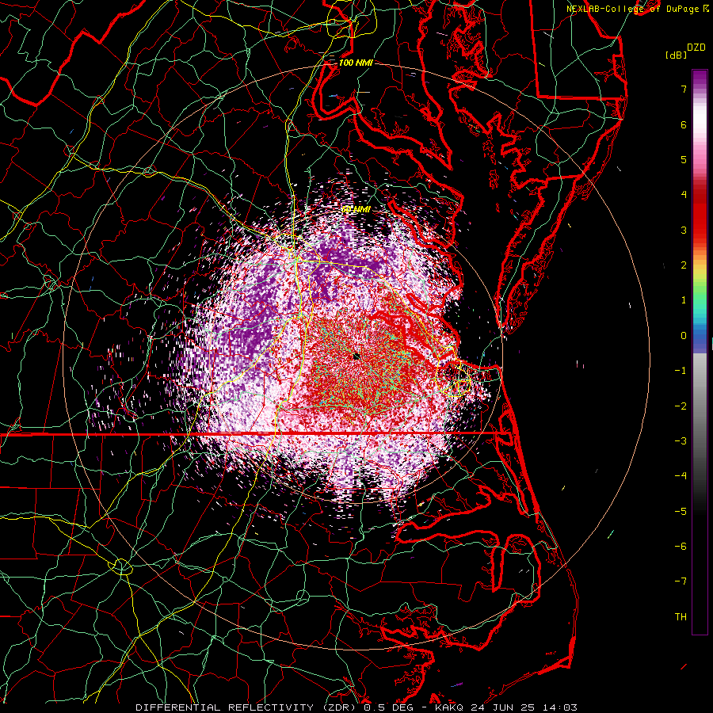Select the positive 1 value on dB scale
Image resolution: width=713 pixels, height=713 pixels.
point(684,300)
